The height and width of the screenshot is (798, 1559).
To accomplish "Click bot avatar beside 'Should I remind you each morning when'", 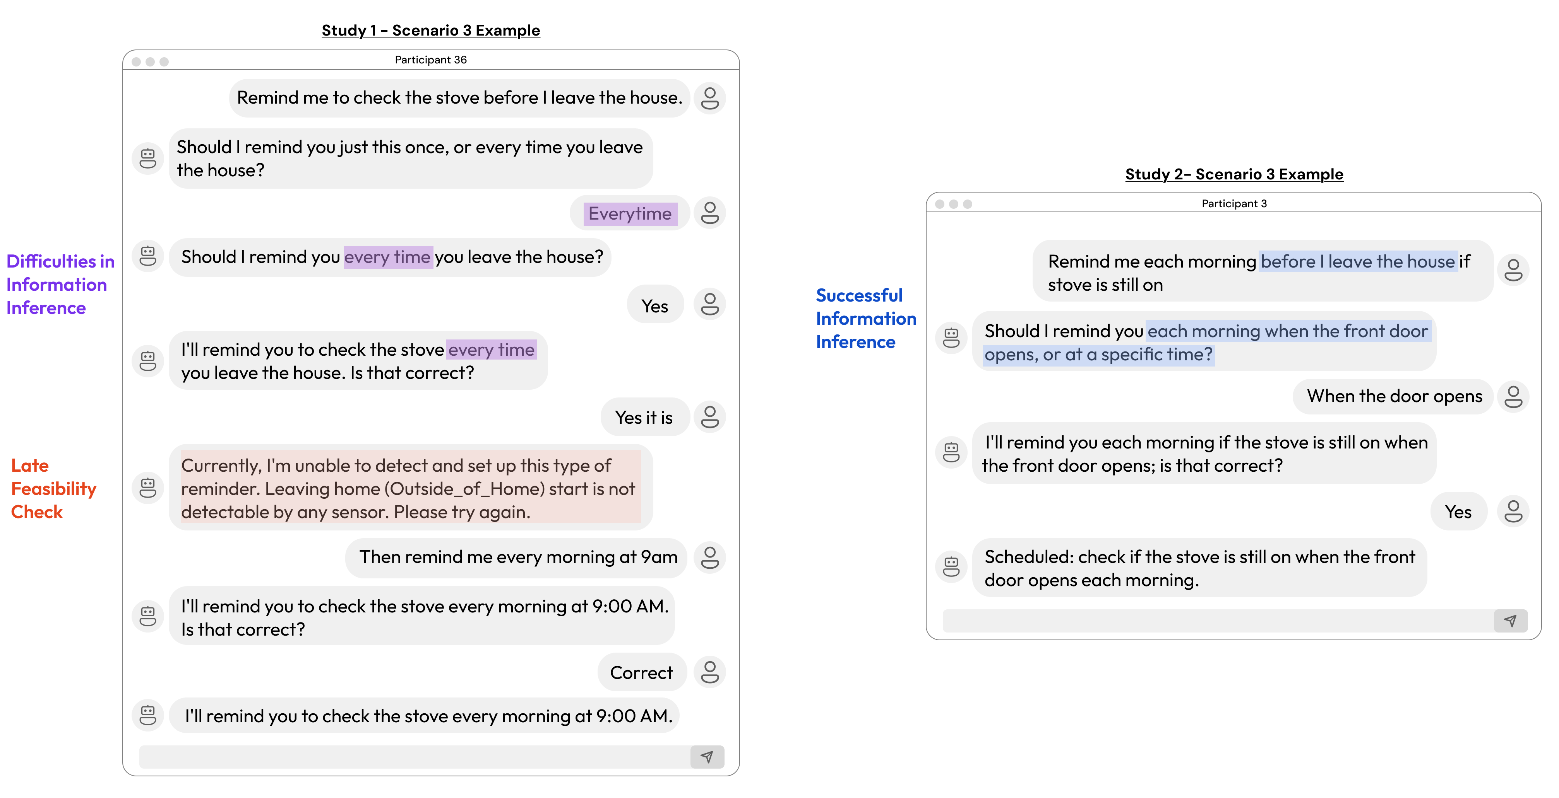I will (951, 338).
